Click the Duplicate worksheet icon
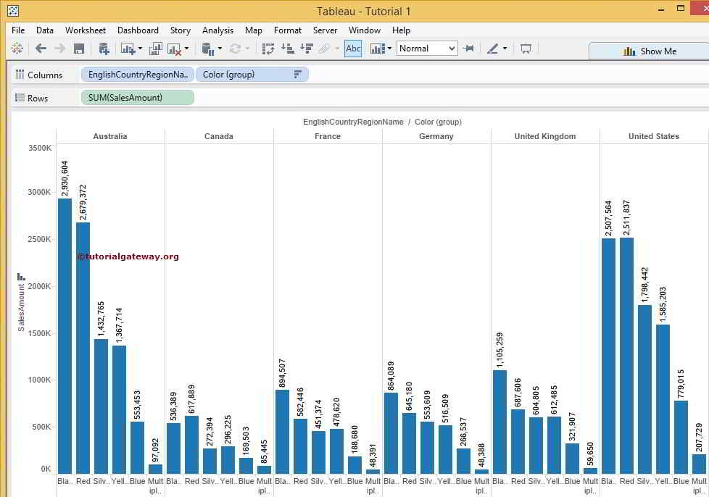 (155, 49)
